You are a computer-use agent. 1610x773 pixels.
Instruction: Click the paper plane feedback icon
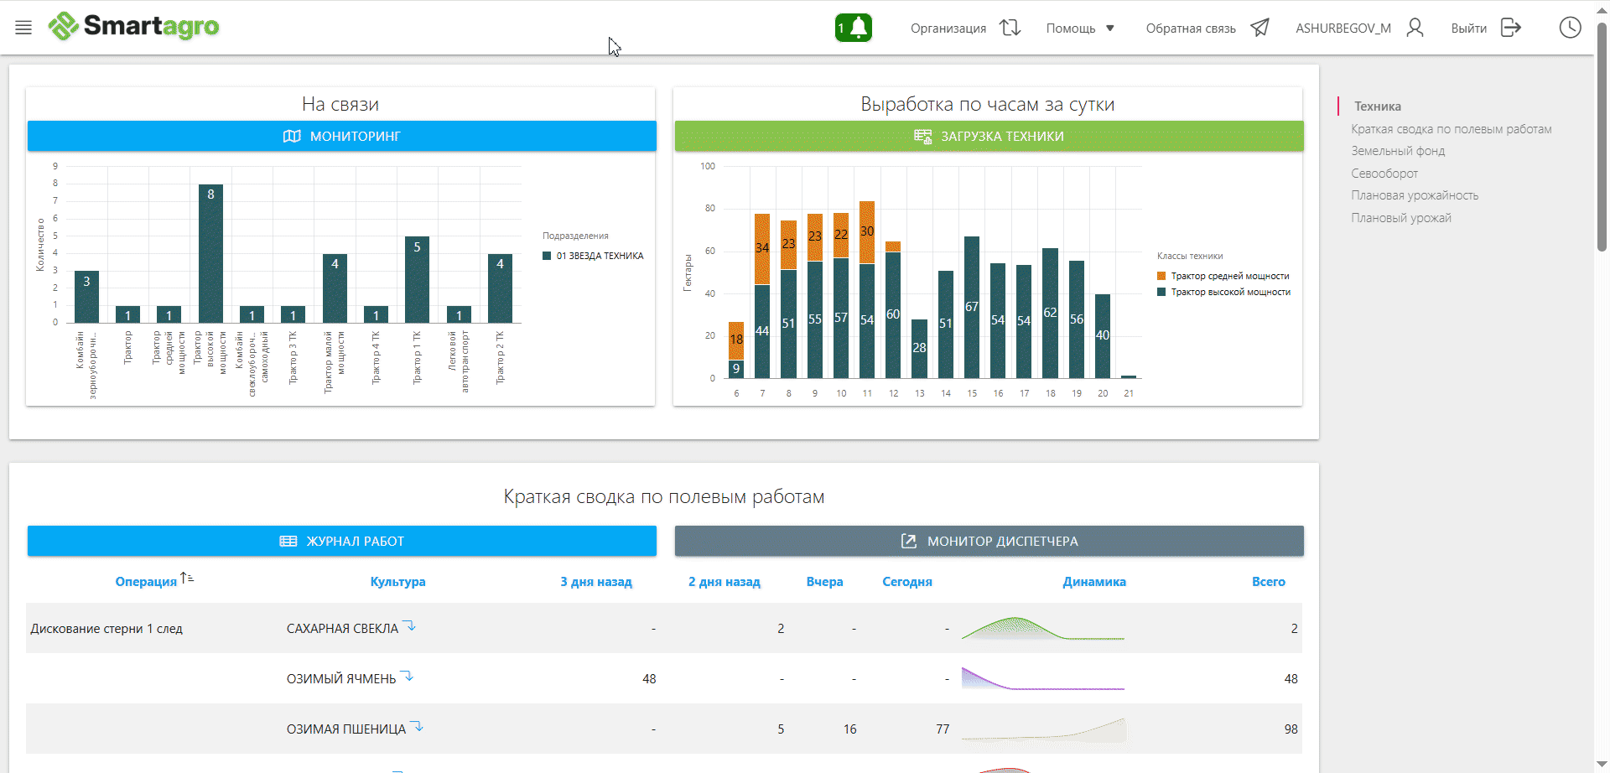pyautogui.click(x=1259, y=28)
